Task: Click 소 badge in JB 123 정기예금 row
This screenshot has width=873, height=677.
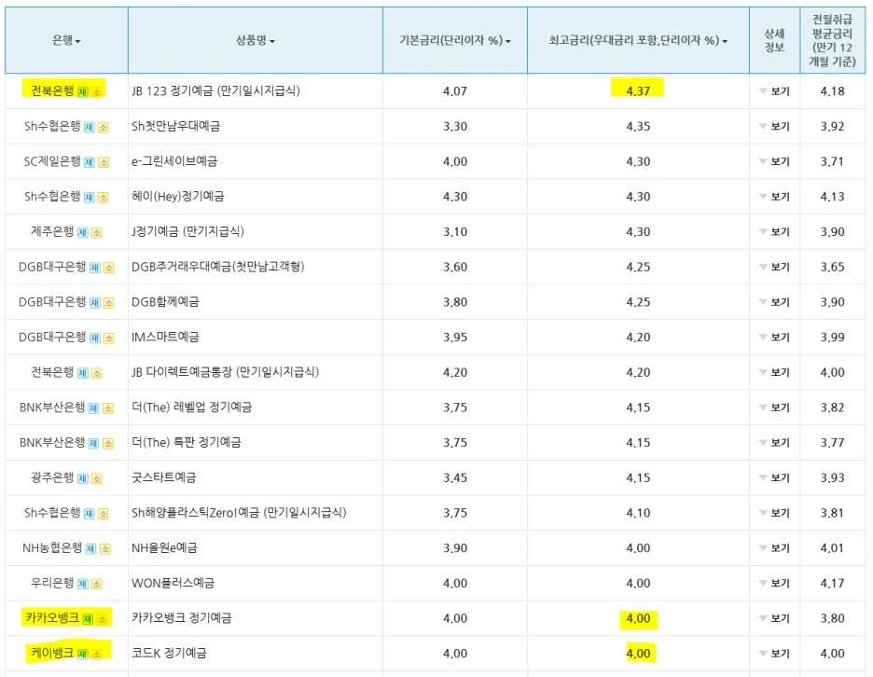Action: [x=97, y=92]
